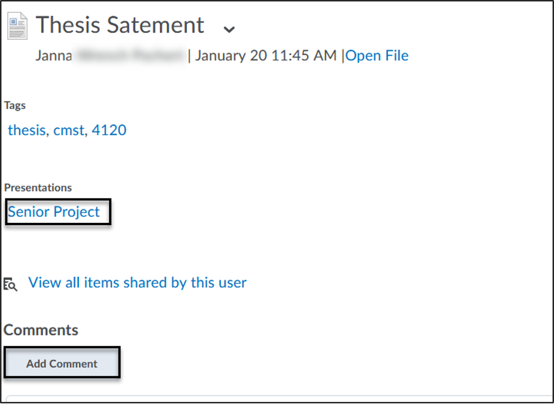
Task: Click the blurred author surname
Action: coord(130,56)
